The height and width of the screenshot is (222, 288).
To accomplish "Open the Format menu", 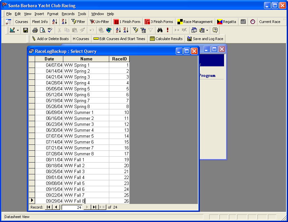I will (x=53, y=14).
